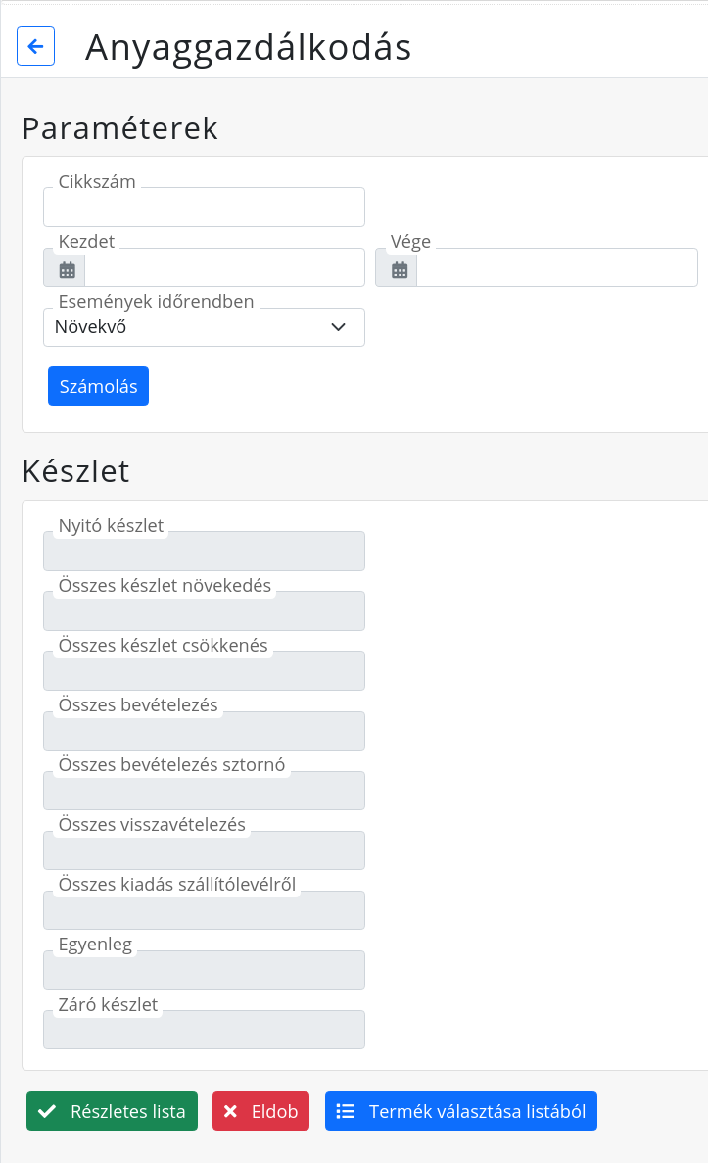Select the Nyitó készlet field

pyautogui.click(x=204, y=551)
